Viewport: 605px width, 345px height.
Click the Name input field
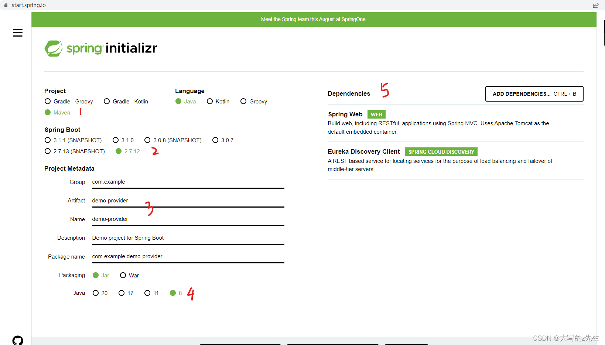coord(188,219)
